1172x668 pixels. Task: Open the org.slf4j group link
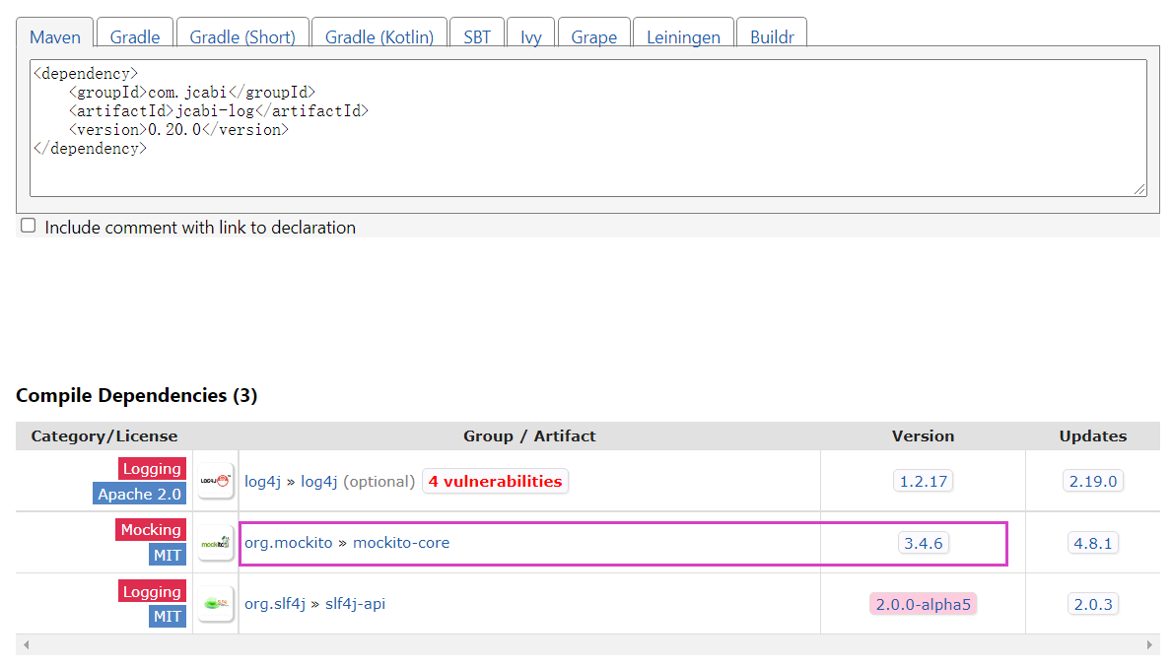(275, 604)
